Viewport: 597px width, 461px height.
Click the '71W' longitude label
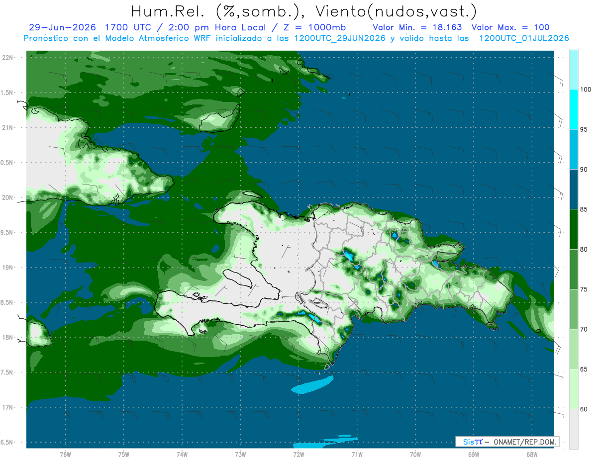click(x=357, y=455)
